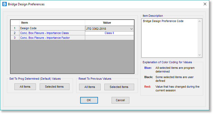Close the Bridge Design Preferences window
The height and width of the screenshot is (115, 213).
click(x=205, y=4)
